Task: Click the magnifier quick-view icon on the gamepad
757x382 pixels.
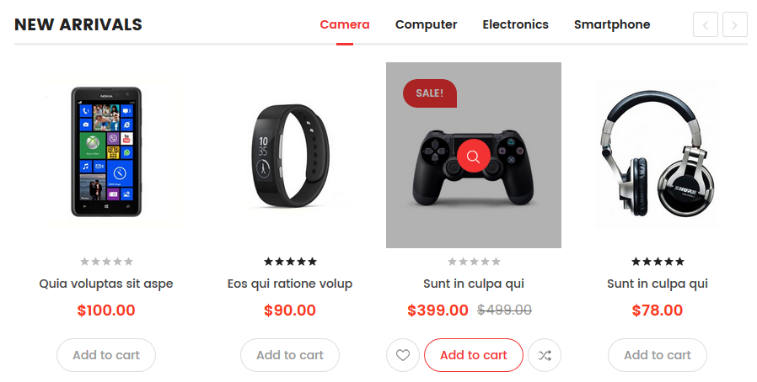Action: pos(474,156)
